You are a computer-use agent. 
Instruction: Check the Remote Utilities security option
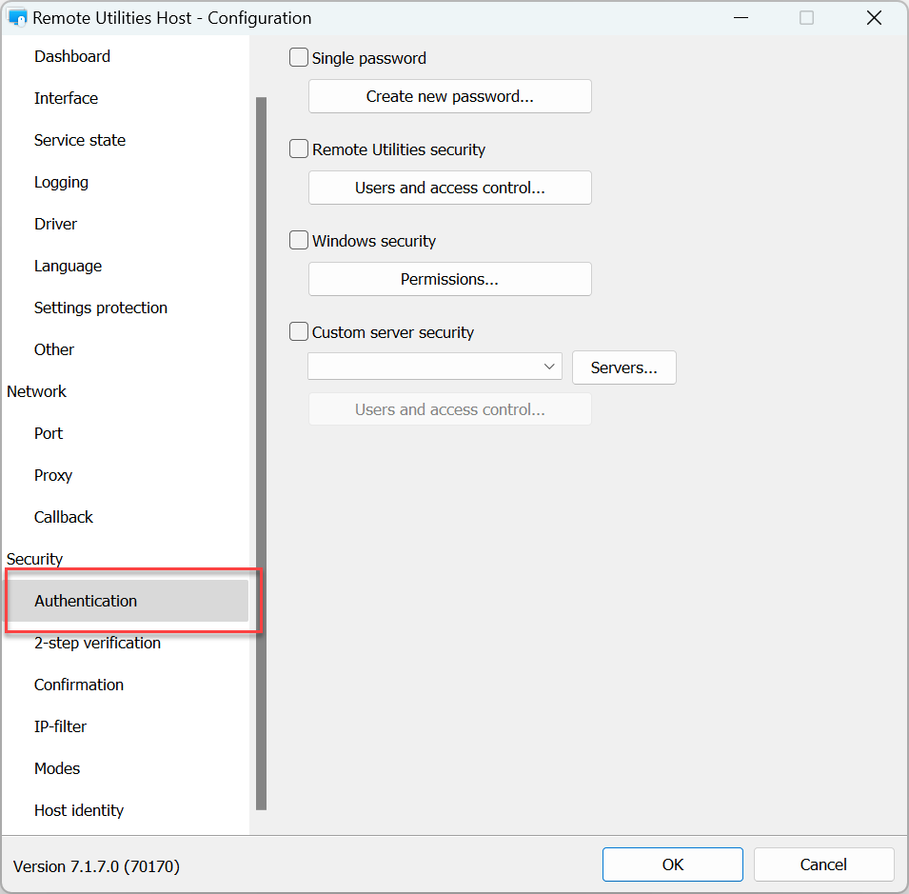pyautogui.click(x=299, y=149)
